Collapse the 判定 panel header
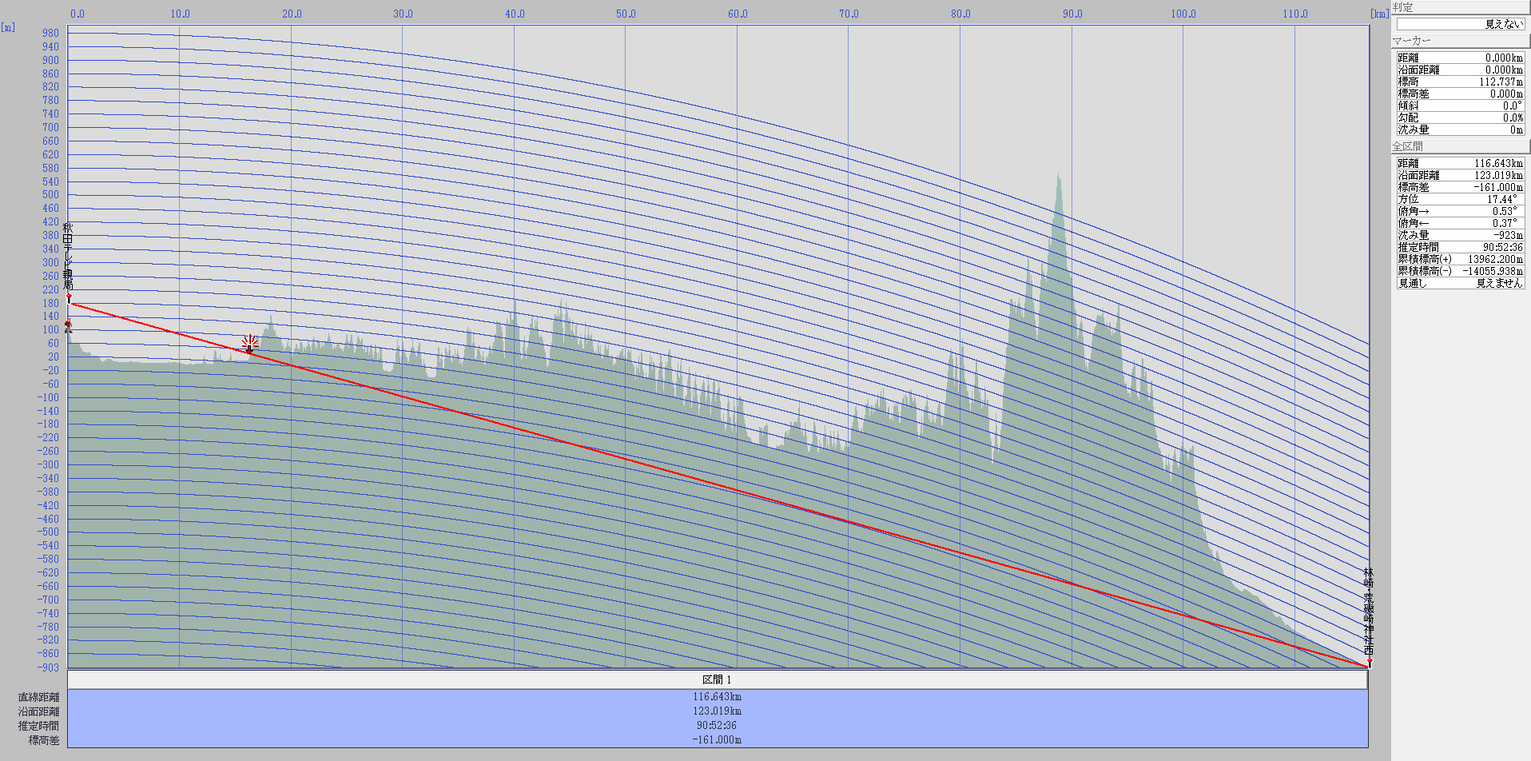The height and width of the screenshot is (761, 1531). coord(1461,7)
